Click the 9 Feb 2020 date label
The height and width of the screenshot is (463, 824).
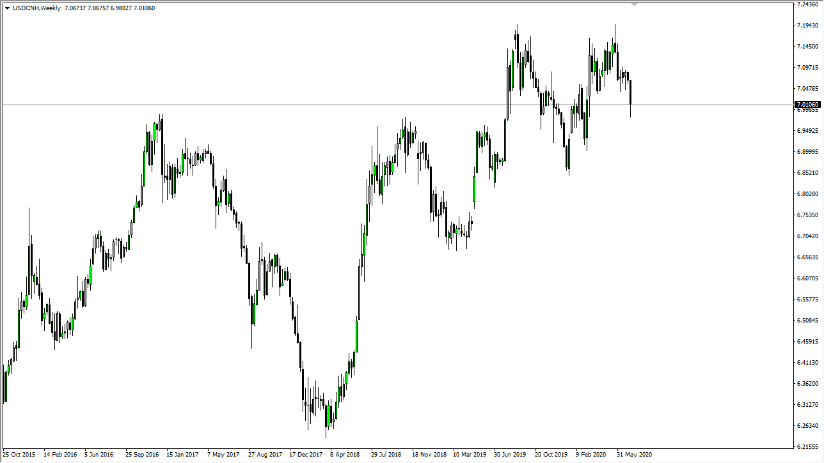coord(592,454)
